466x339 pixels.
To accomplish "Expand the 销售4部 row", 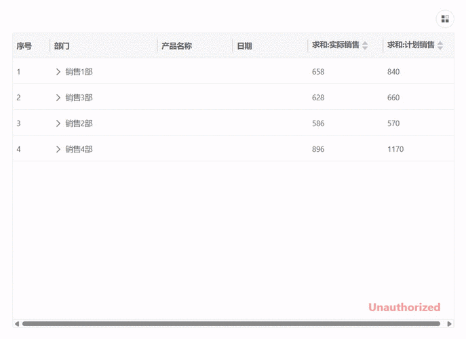I will pyautogui.click(x=58, y=149).
